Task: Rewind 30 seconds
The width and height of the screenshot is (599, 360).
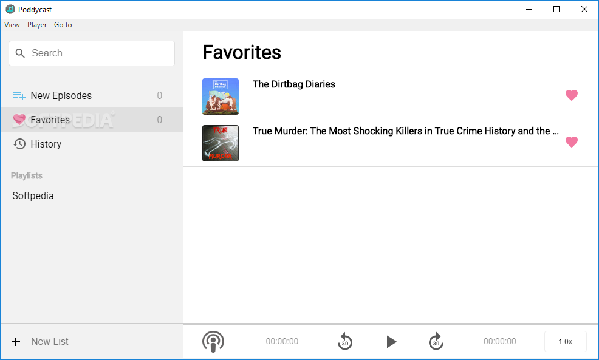Action: coord(345,342)
